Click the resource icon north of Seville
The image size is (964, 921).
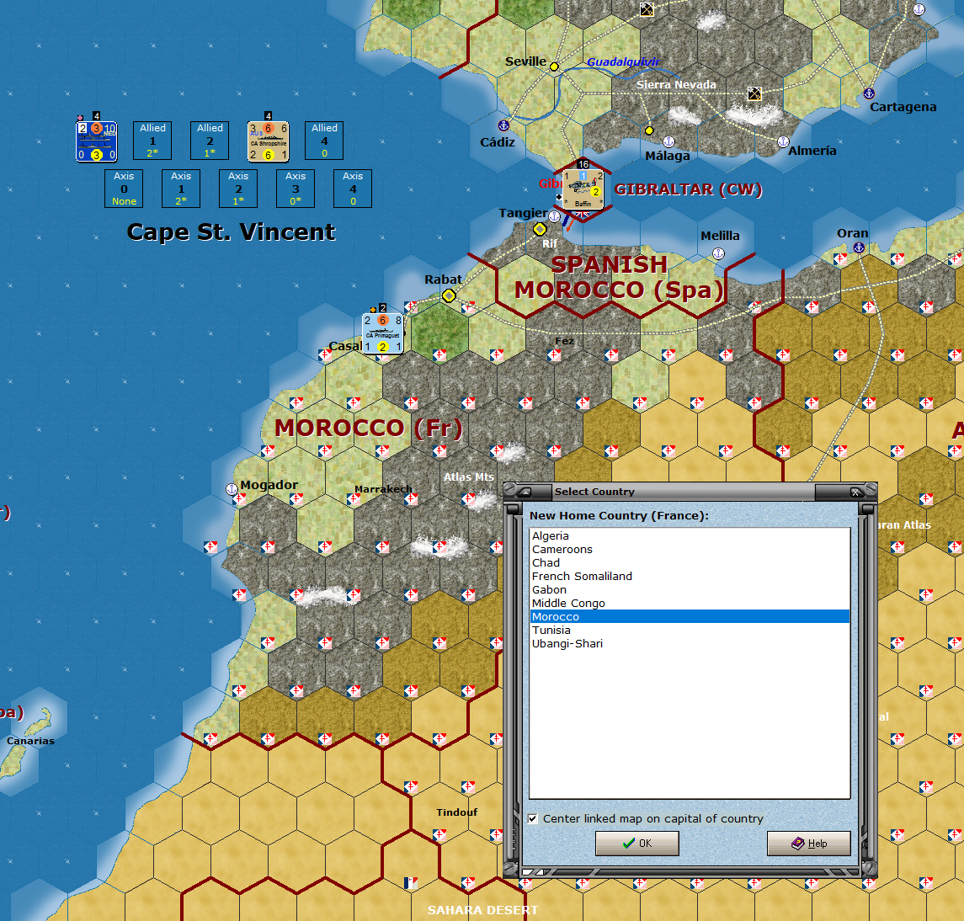(647, 9)
